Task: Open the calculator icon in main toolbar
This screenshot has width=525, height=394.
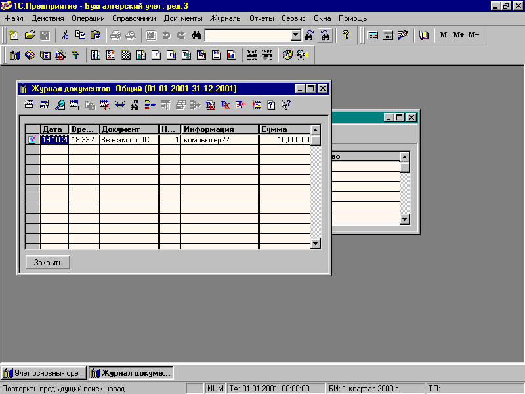Action: (373, 35)
